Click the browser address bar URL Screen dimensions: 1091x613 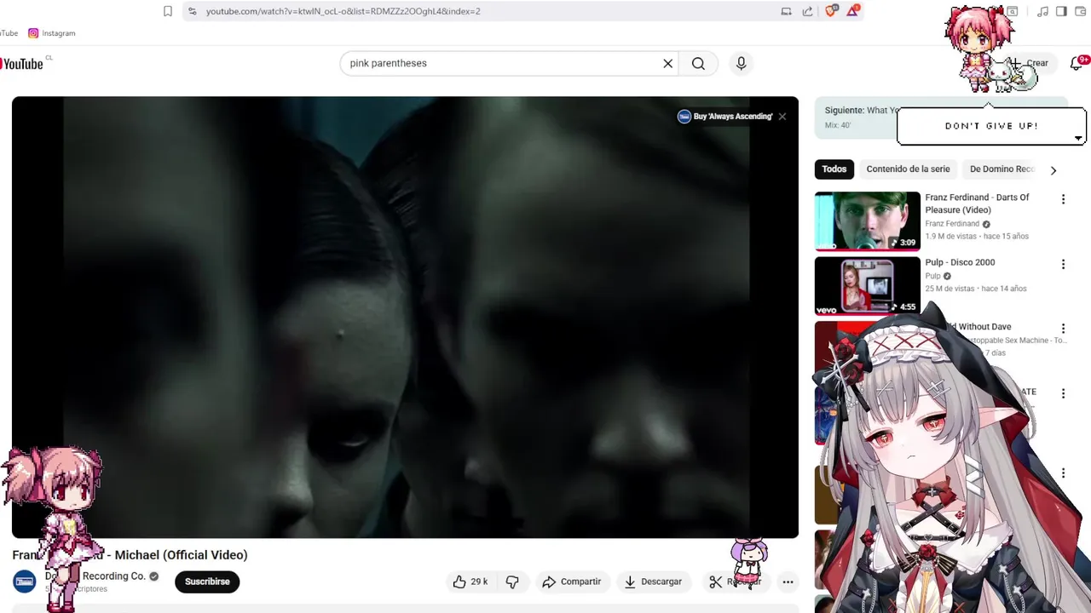pyautogui.click(x=343, y=11)
